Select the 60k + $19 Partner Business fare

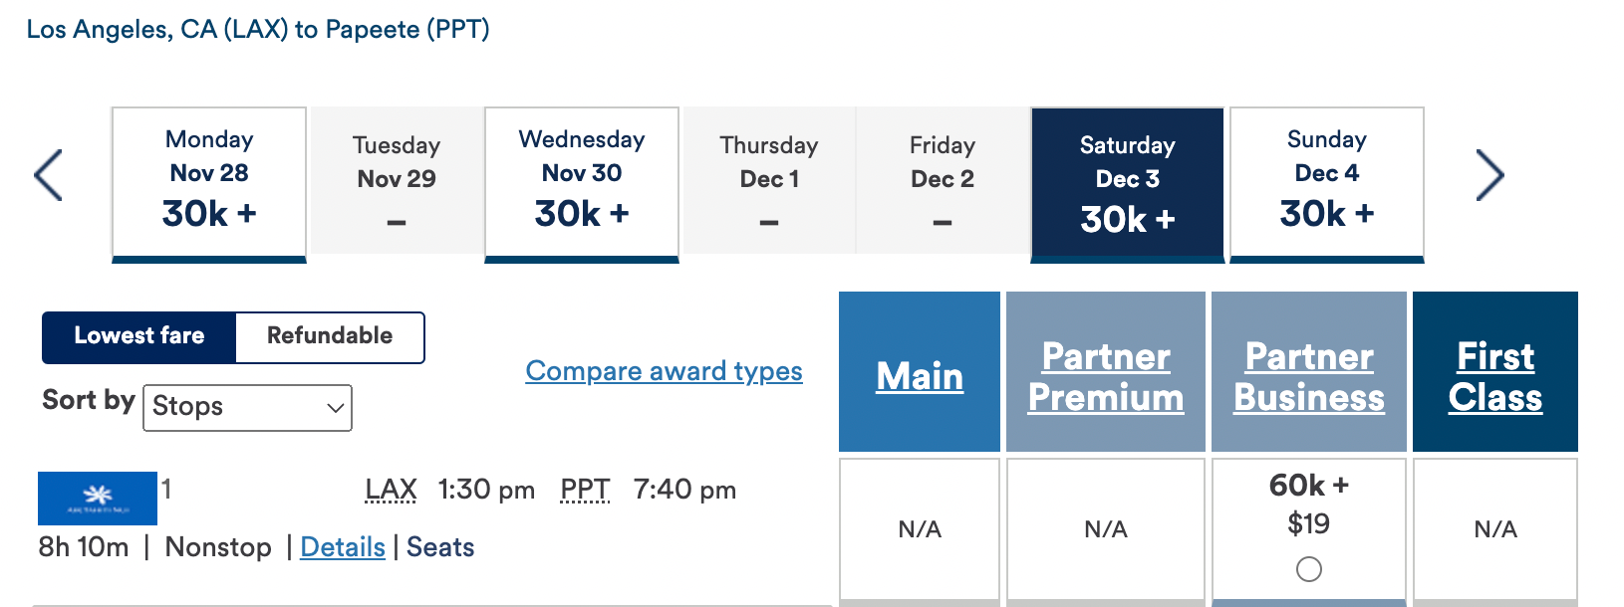click(x=1308, y=569)
